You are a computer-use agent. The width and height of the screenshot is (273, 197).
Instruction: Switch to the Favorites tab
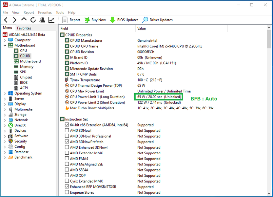pyautogui.click(x=24, y=28)
